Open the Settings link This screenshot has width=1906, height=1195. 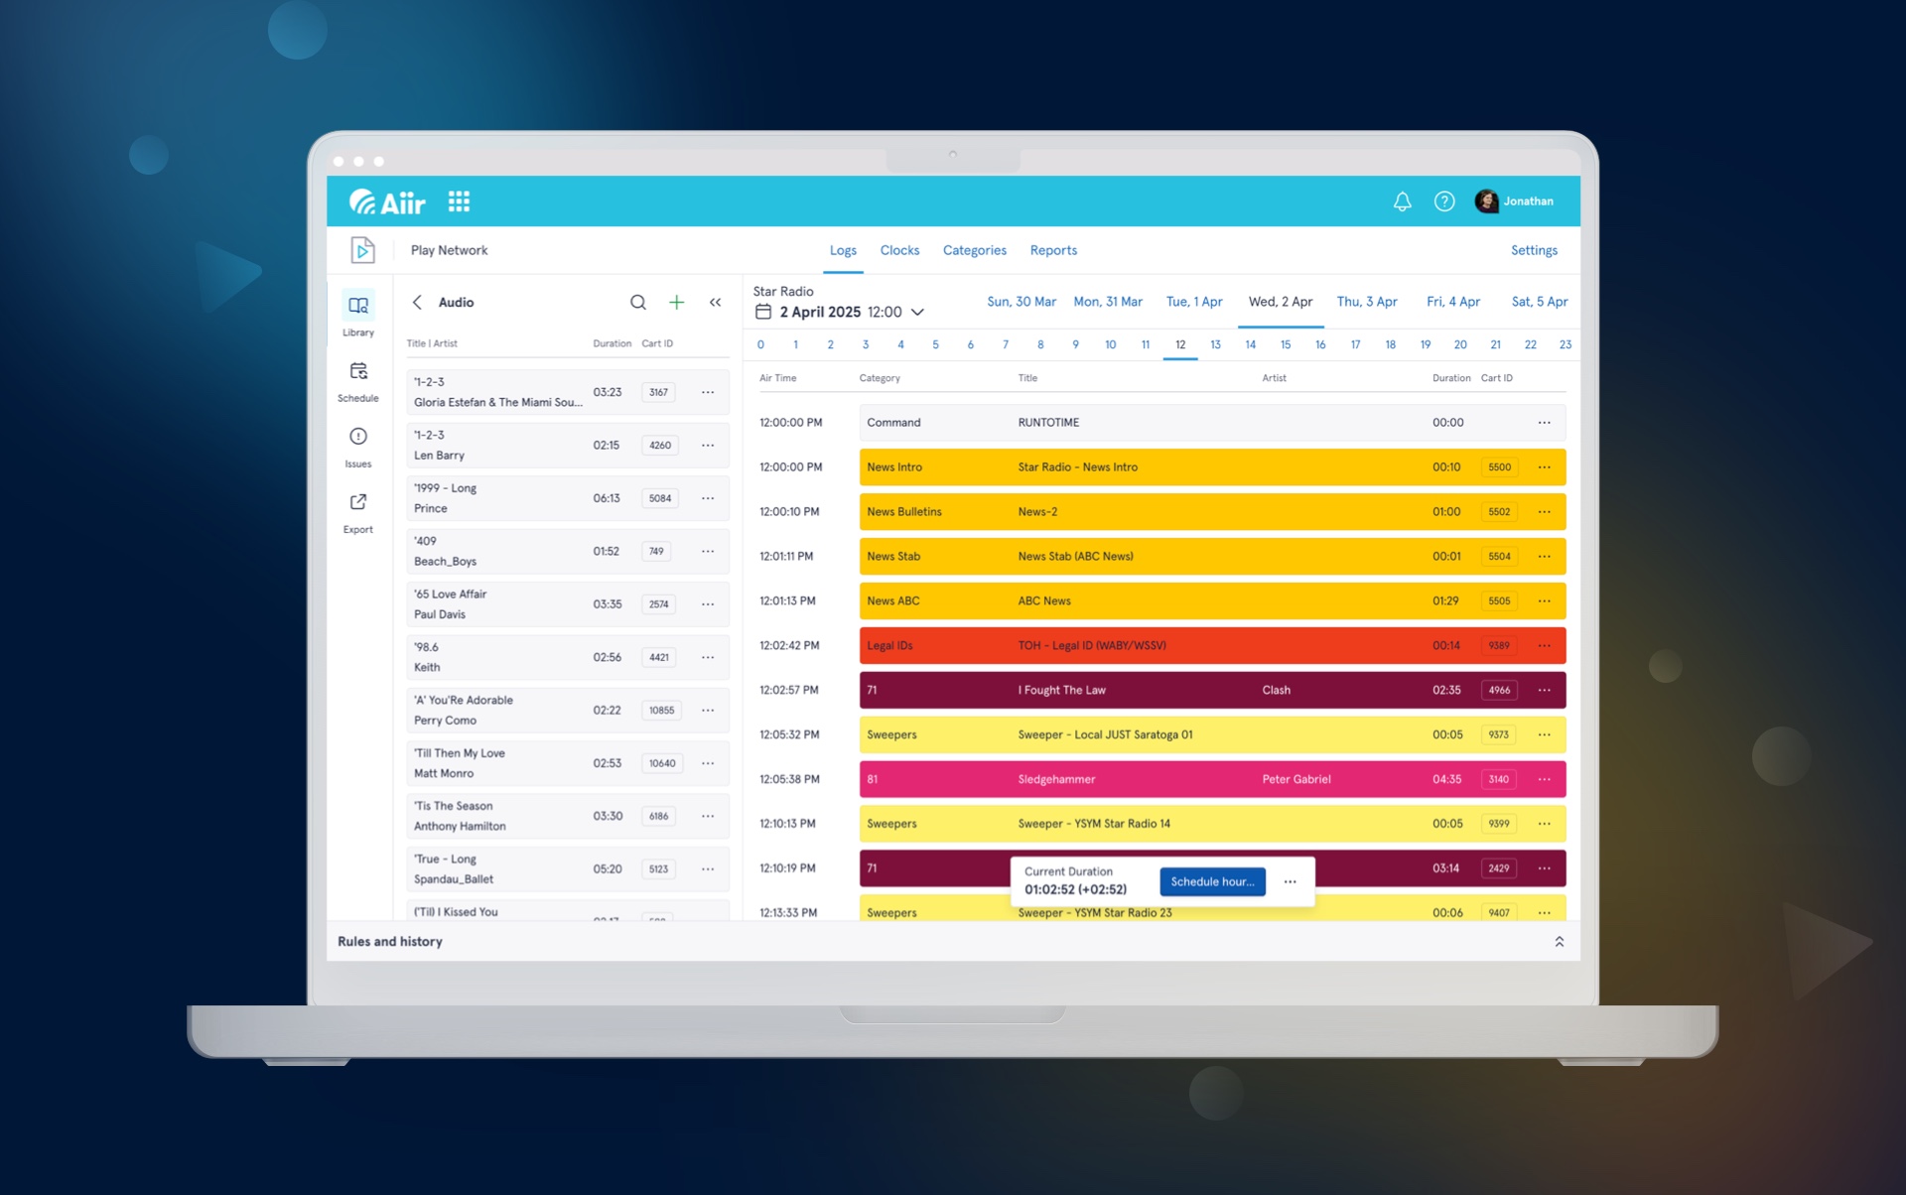click(1534, 250)
